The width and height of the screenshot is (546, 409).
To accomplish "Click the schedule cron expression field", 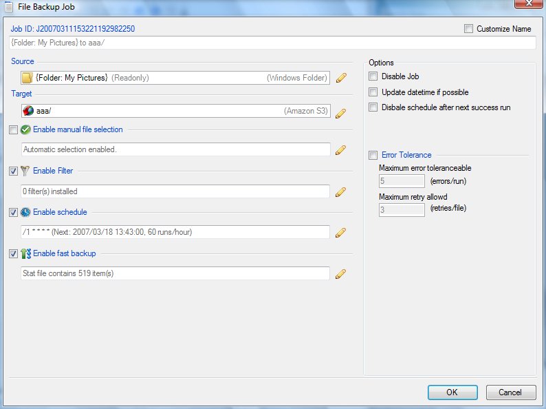I will [175, 232].
